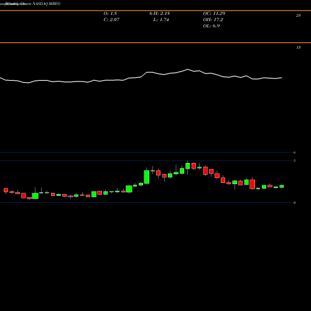Select the close value C: 2.07
311x311 pixels.
[111, 20]
